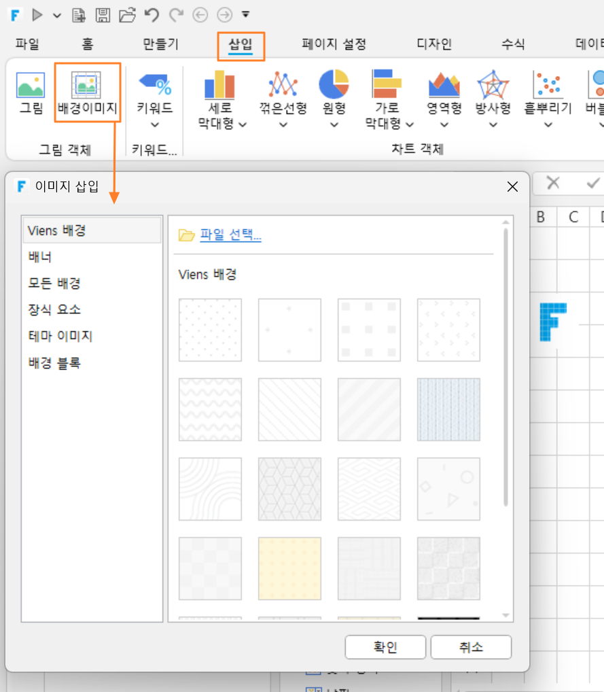Click the 확인 button
Screen dimensions: 604x692
(x=385, y=647)
